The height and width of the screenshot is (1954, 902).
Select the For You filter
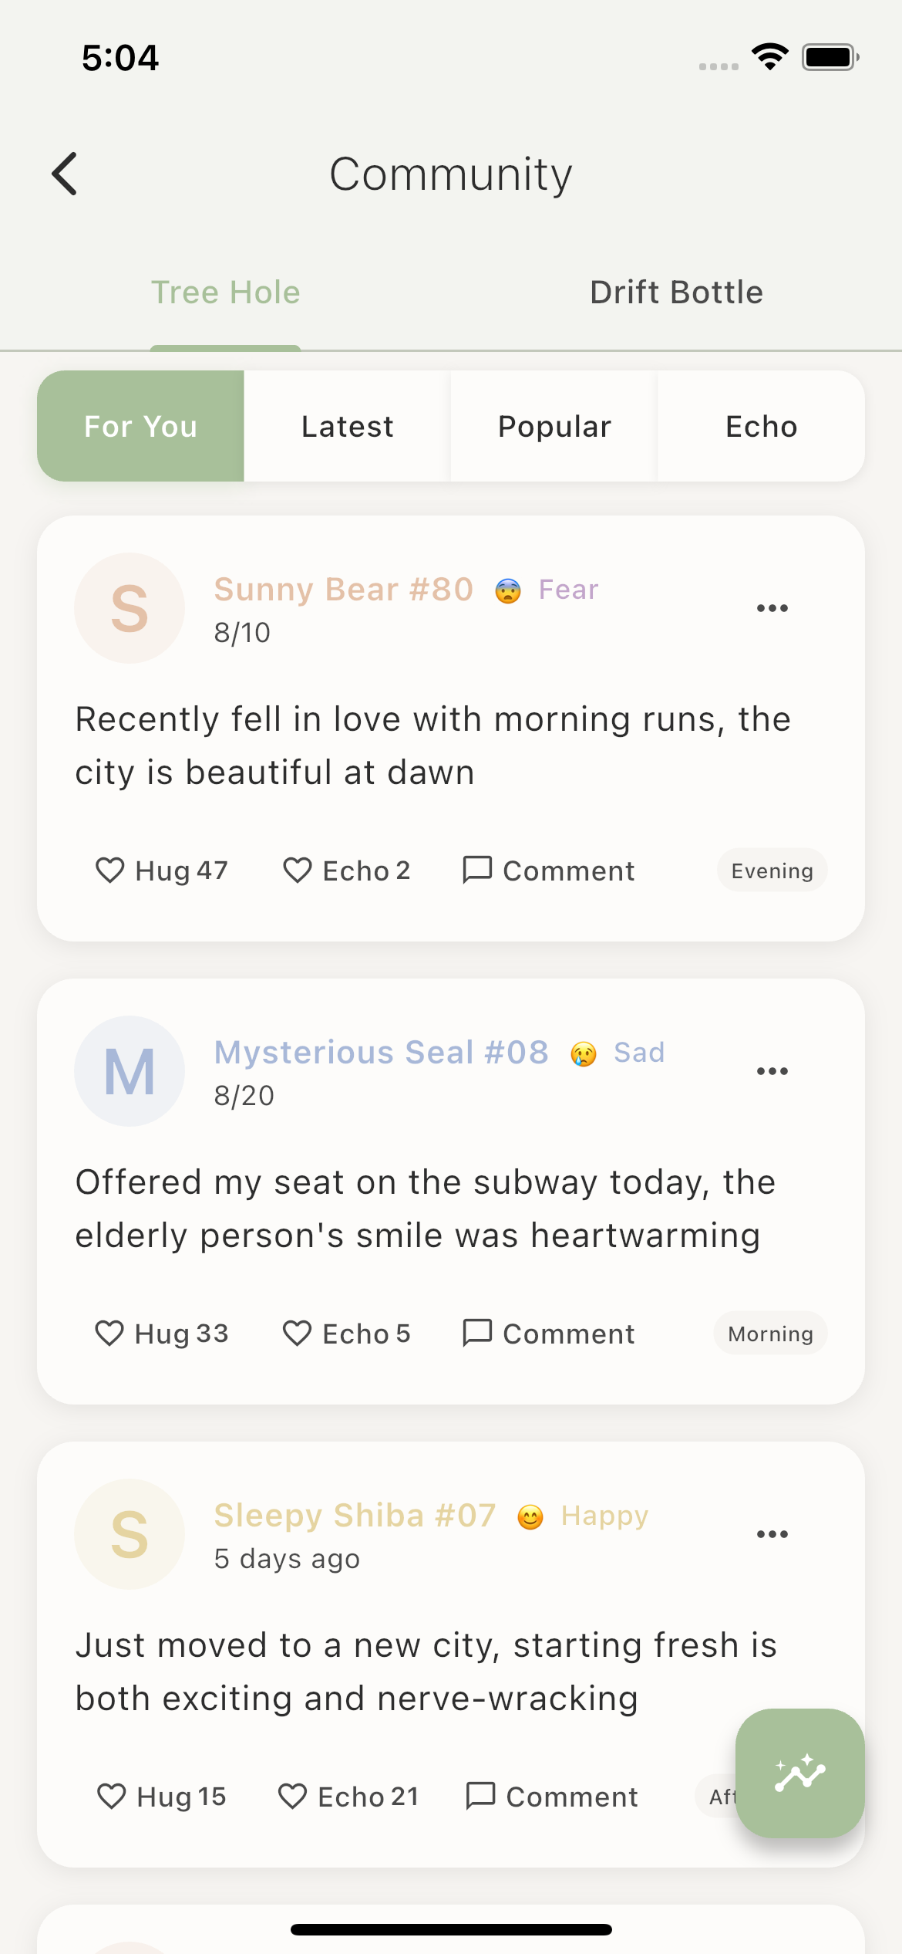(141, 425)
